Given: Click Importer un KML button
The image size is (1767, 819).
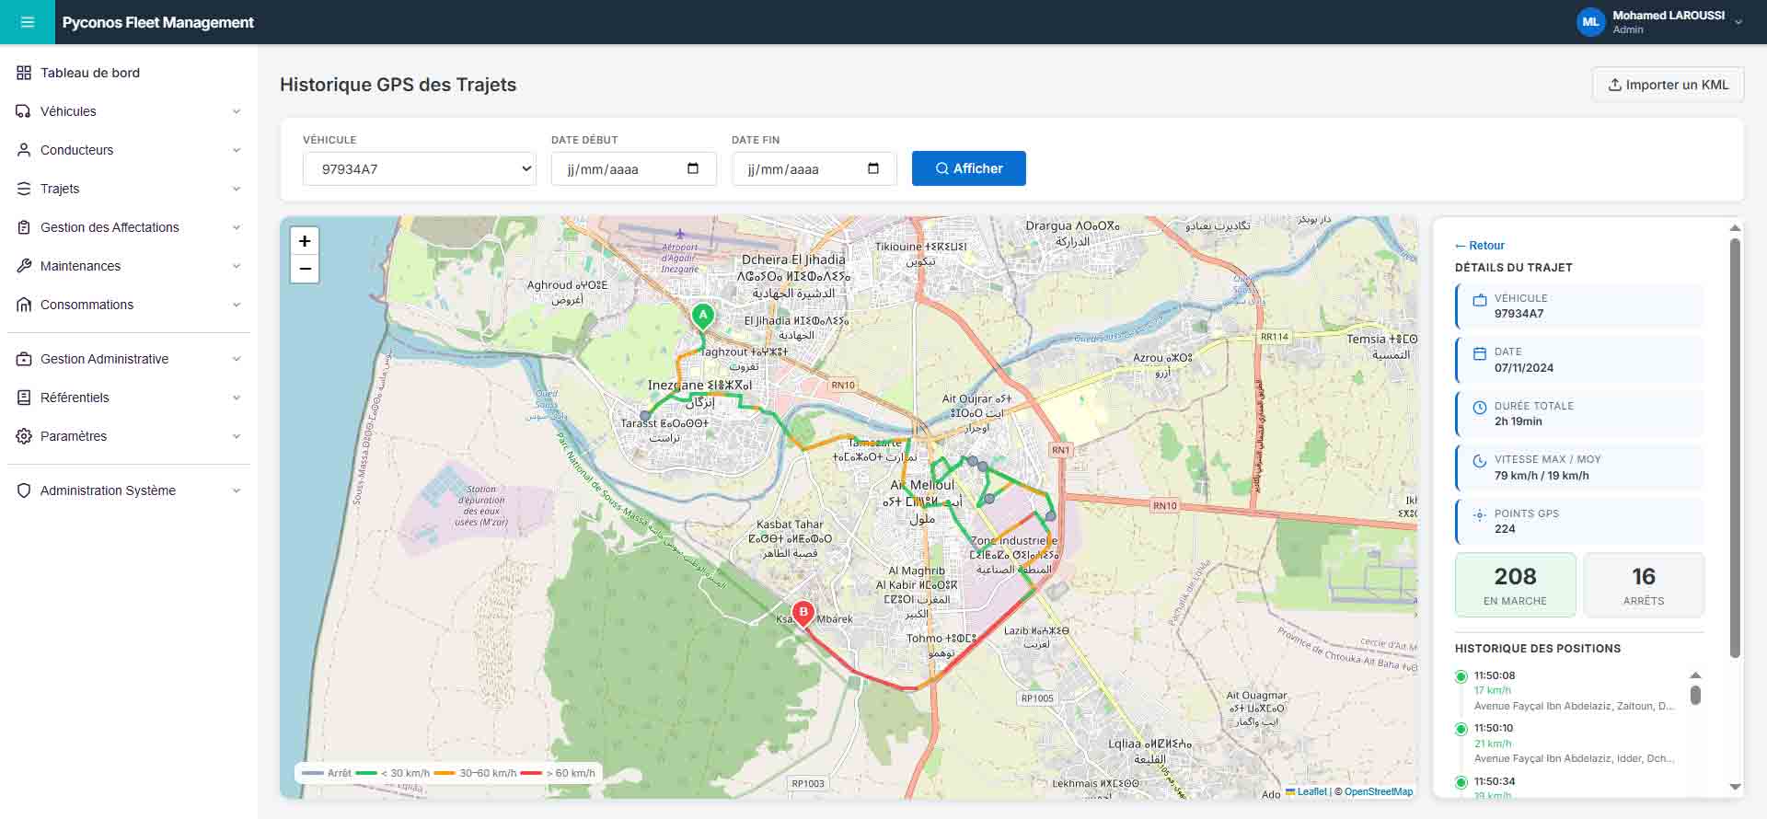Looking at the screenshot, I should click(1668, 85).
